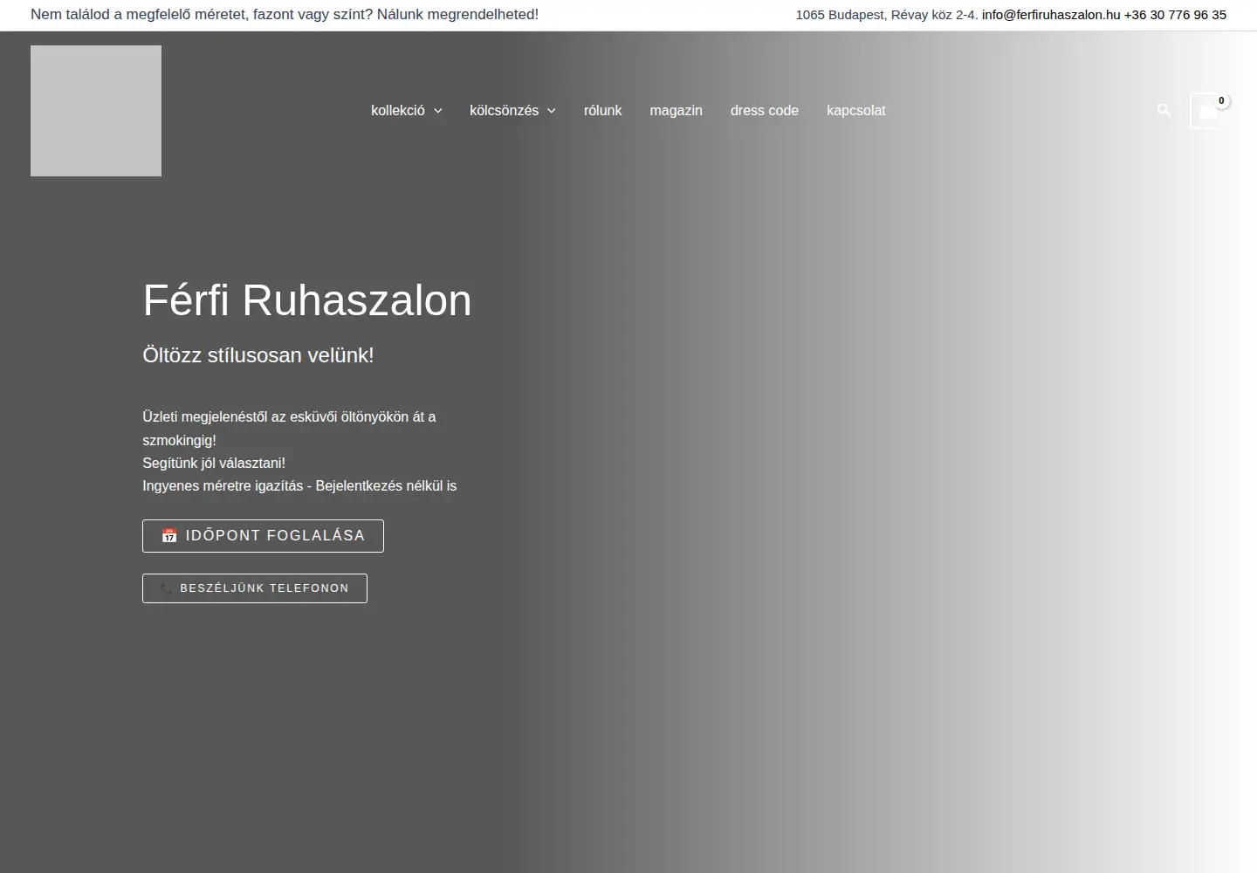Click the 'Öltözz stílusosan velünk!' subtitle
This screenshot has height=873, width=1257.
[x=258, y=355]
